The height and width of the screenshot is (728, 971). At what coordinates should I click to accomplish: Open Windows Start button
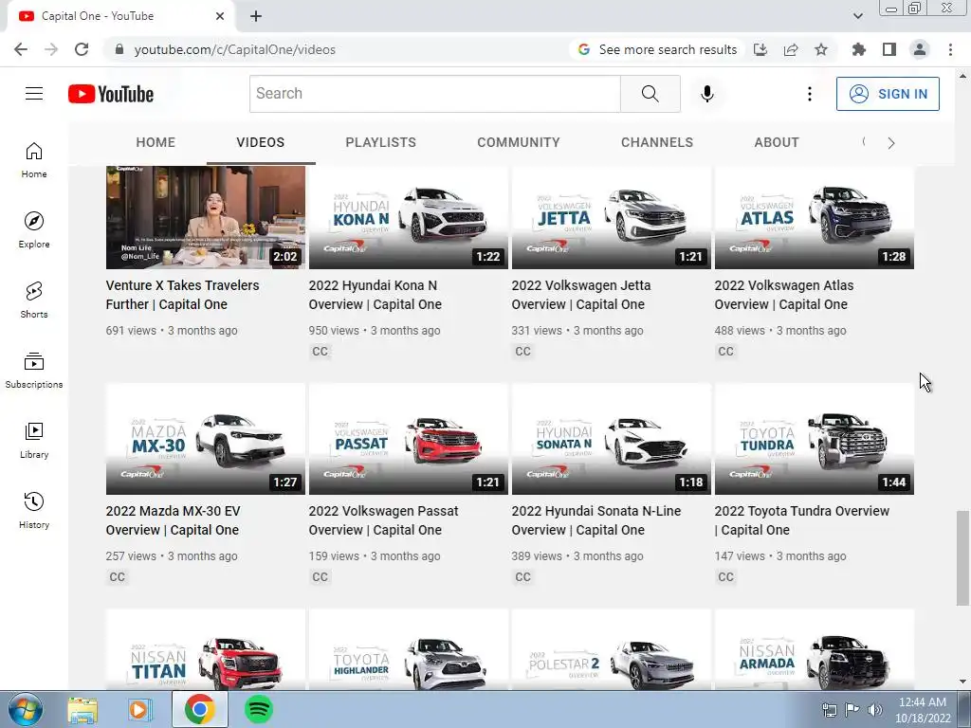click(26, 710)
